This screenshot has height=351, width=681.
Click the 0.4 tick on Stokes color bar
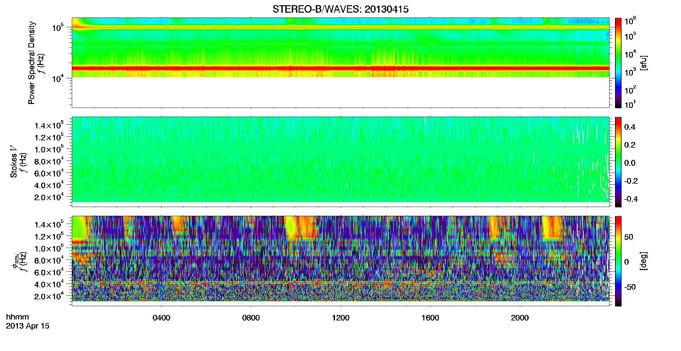click(x=630, y=127)
